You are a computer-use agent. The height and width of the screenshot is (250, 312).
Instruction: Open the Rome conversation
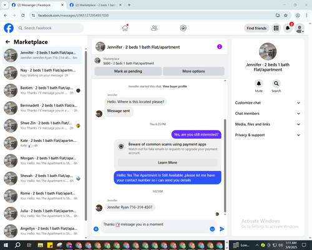[42, 196]
